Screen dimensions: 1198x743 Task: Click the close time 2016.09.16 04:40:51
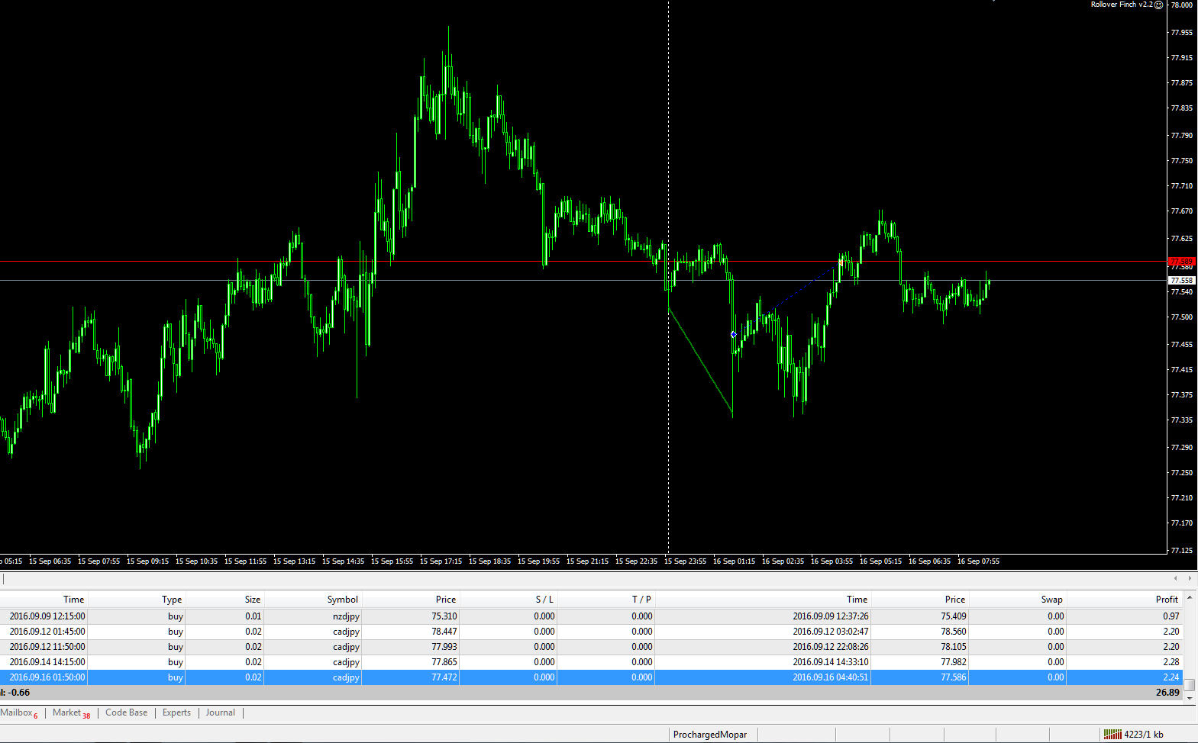click(x=831, y=677)
